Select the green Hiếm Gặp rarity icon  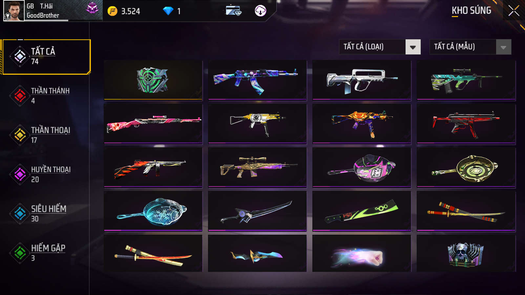tap(20, 253)
